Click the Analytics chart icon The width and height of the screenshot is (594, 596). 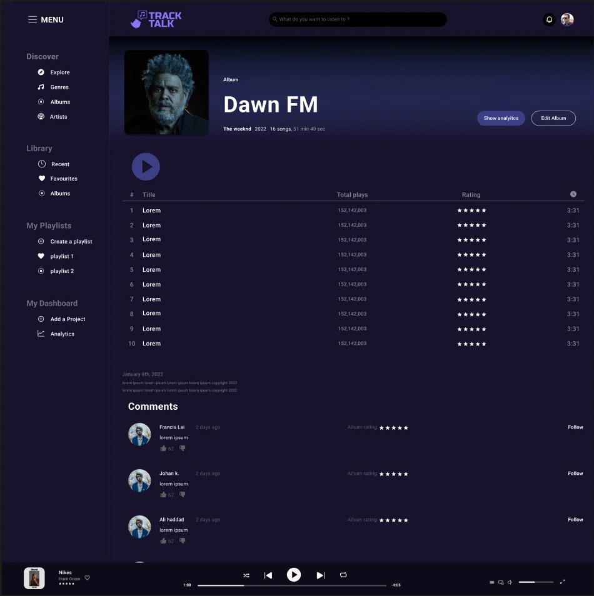point(41,334)
